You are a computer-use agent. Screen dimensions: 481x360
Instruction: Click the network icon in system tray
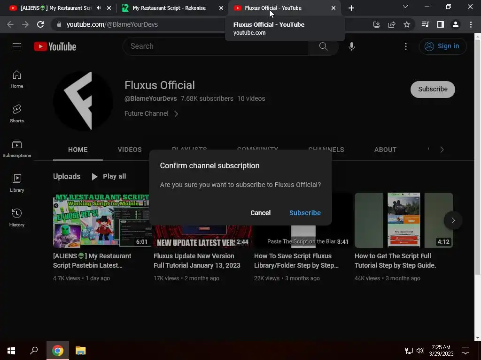pos(409,351)
